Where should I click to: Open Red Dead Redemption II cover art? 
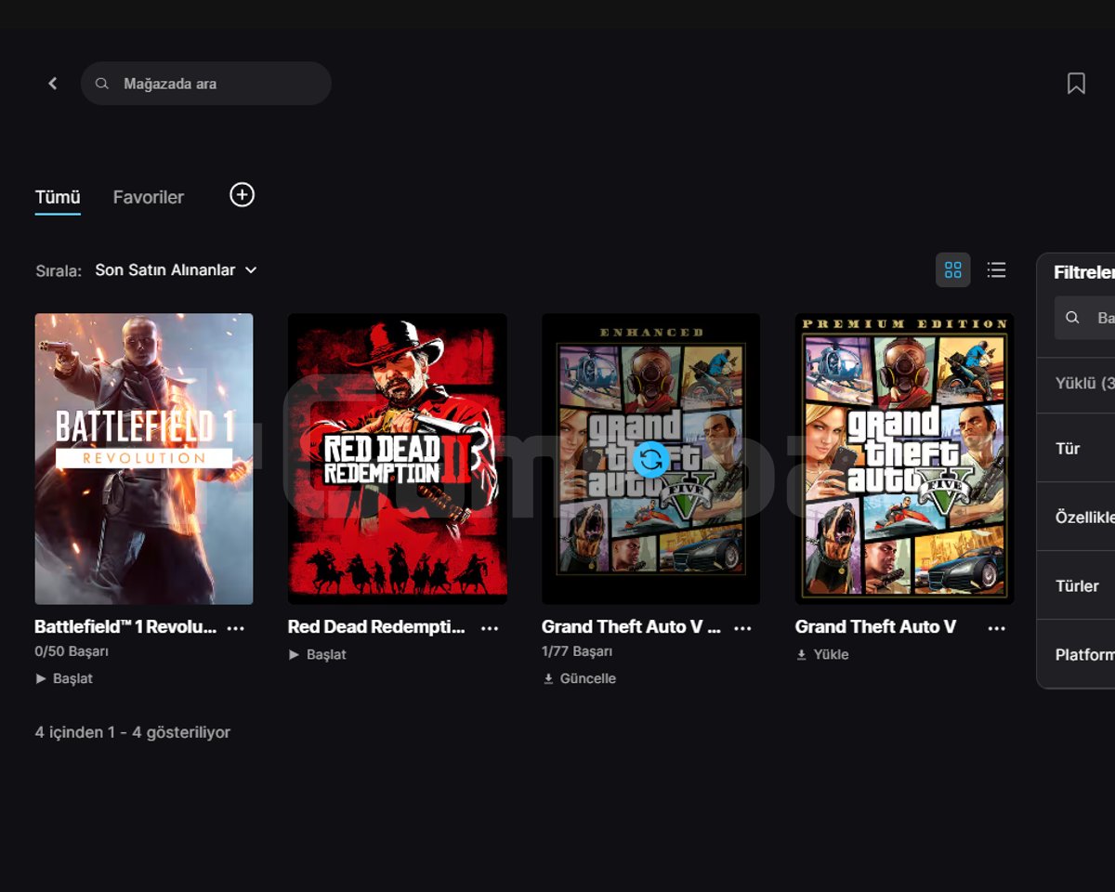coord(398,459)
